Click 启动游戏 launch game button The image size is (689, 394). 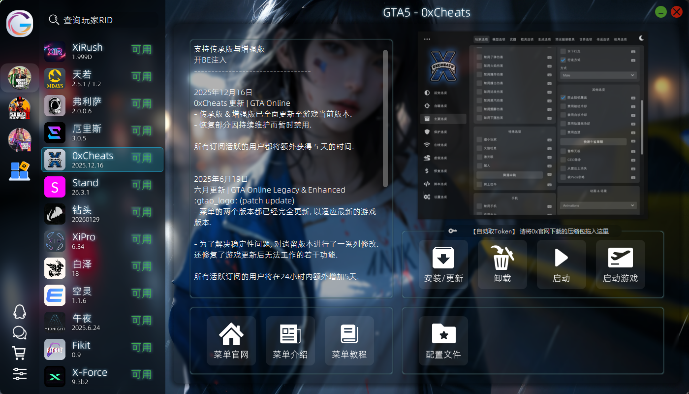tap(620, 264)
